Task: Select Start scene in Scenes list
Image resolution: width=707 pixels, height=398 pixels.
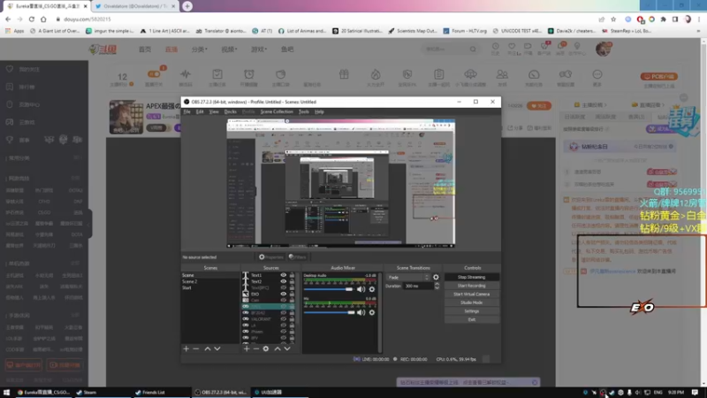Action: [210, 287]
